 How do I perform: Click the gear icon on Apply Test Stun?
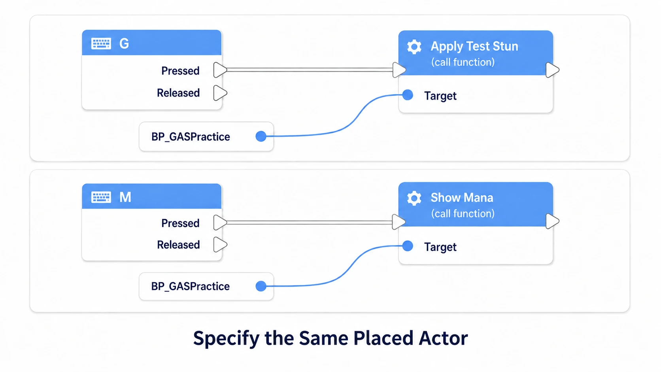pyautogui.click(x=414, y=47)
